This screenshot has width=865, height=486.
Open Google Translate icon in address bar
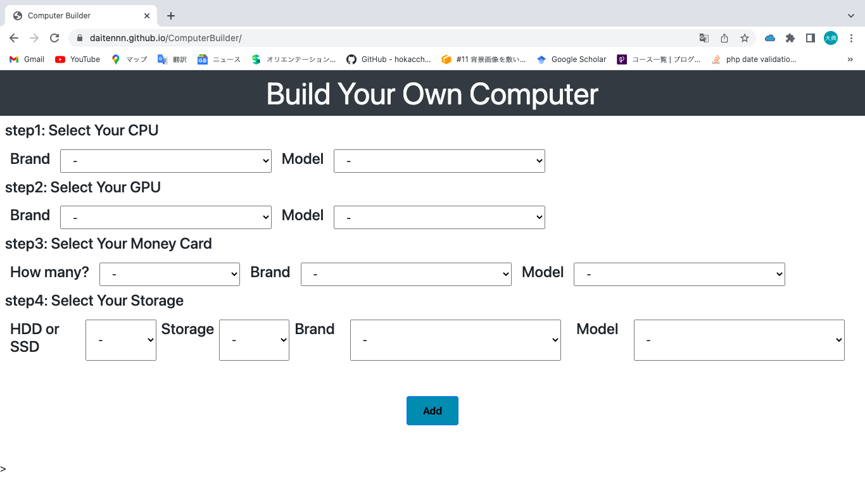point(704,38)
